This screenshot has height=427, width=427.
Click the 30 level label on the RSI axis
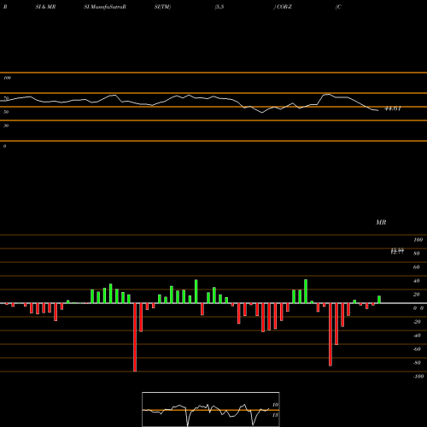coord(6,126)
